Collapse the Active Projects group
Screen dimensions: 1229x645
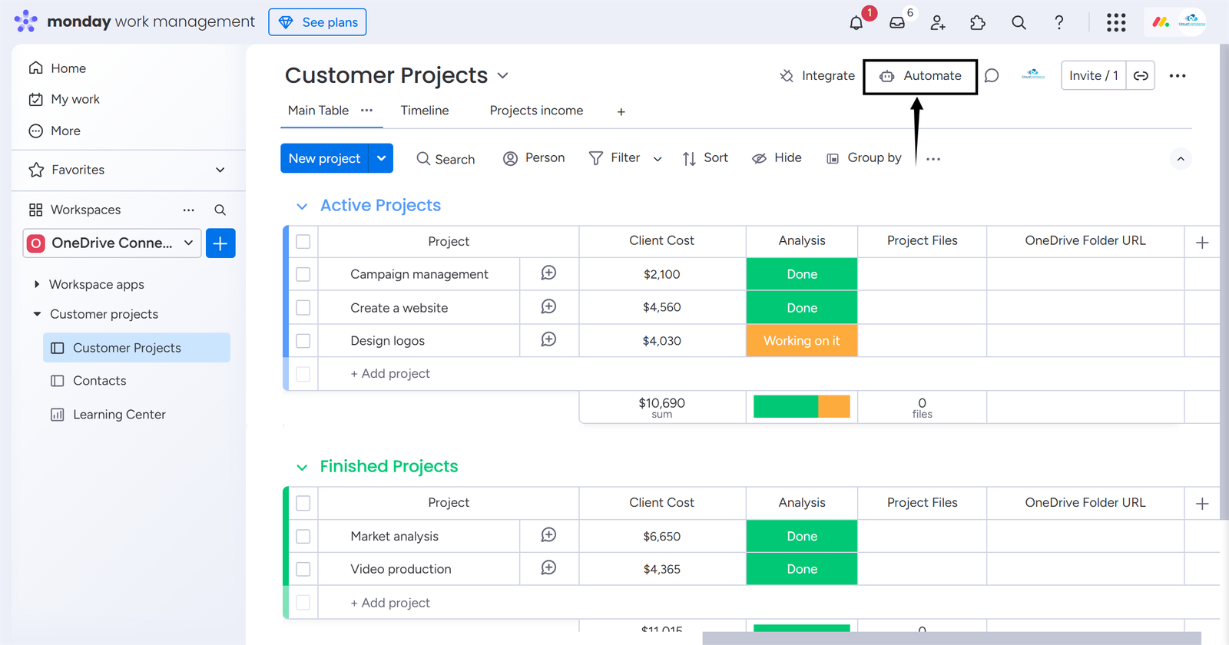302,207
